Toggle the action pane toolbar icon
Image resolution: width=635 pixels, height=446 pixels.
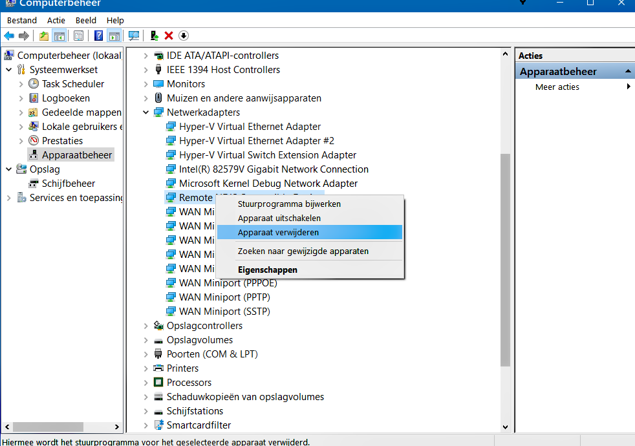point(114,36)
